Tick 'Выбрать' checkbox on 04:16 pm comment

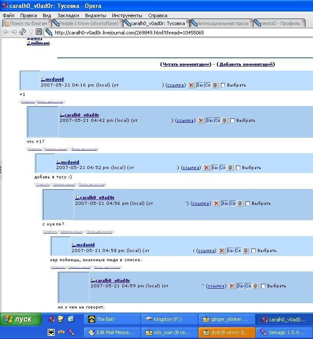pyautogui.click(x=223, y=85)
